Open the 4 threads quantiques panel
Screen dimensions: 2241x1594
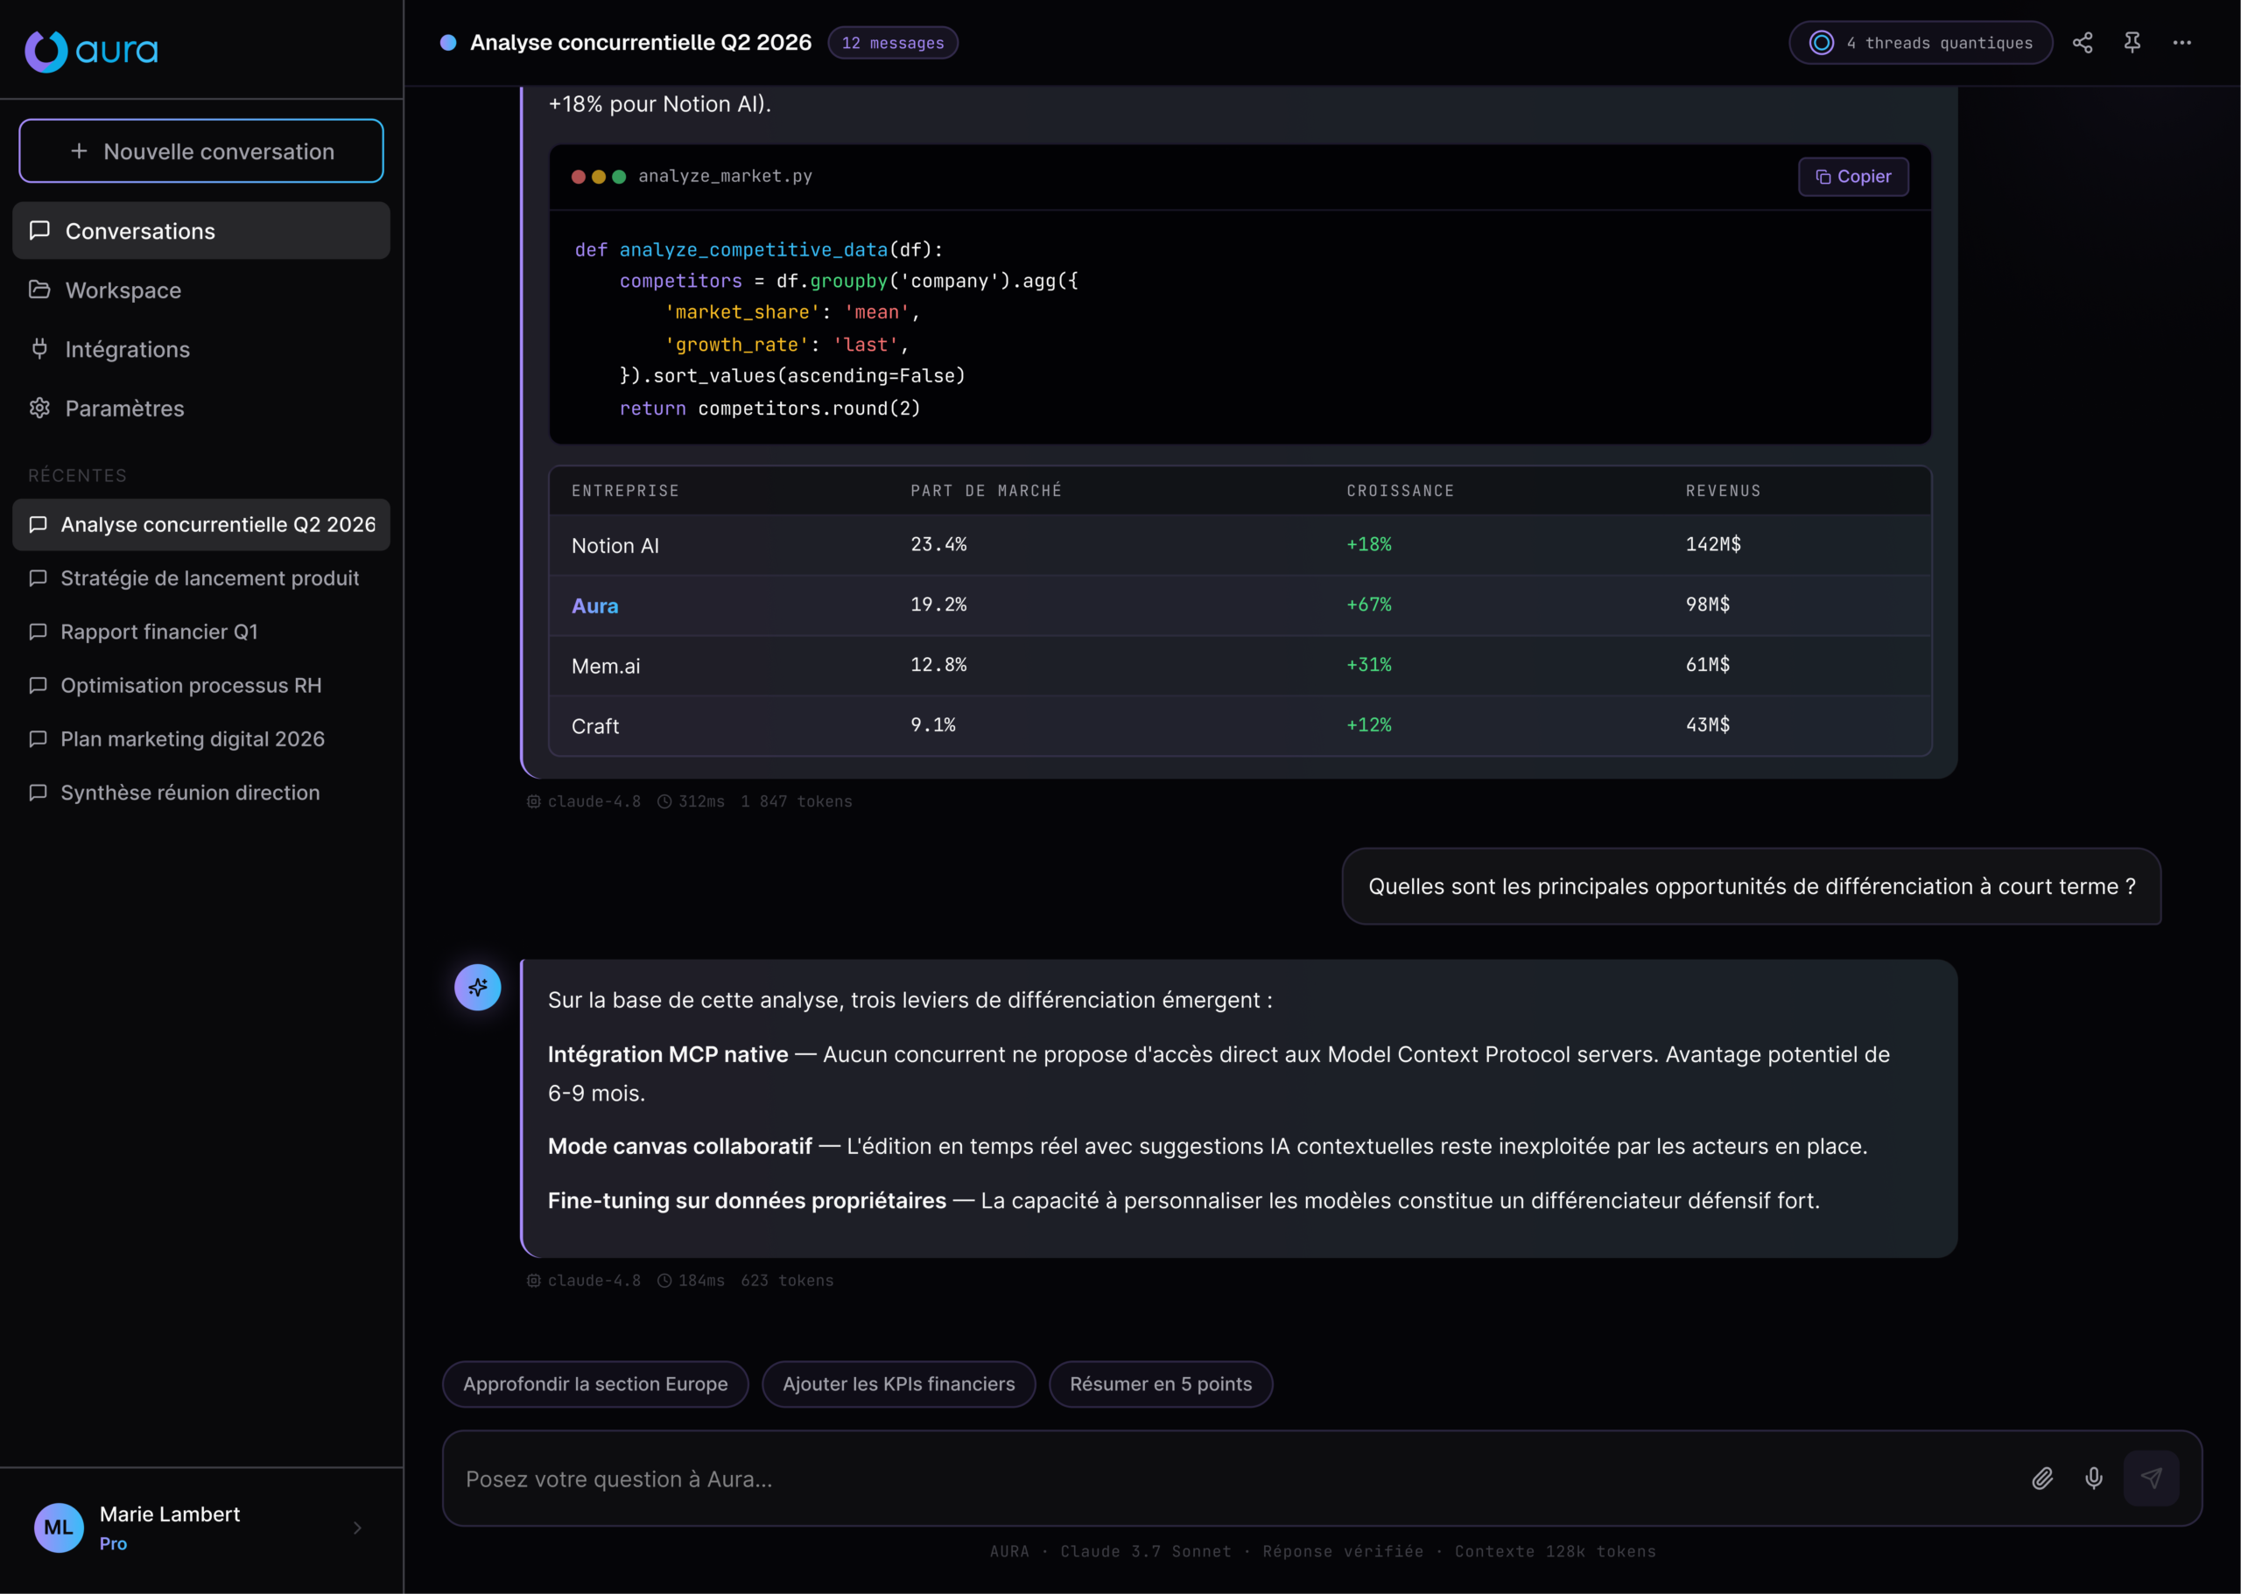point(1921,42)
